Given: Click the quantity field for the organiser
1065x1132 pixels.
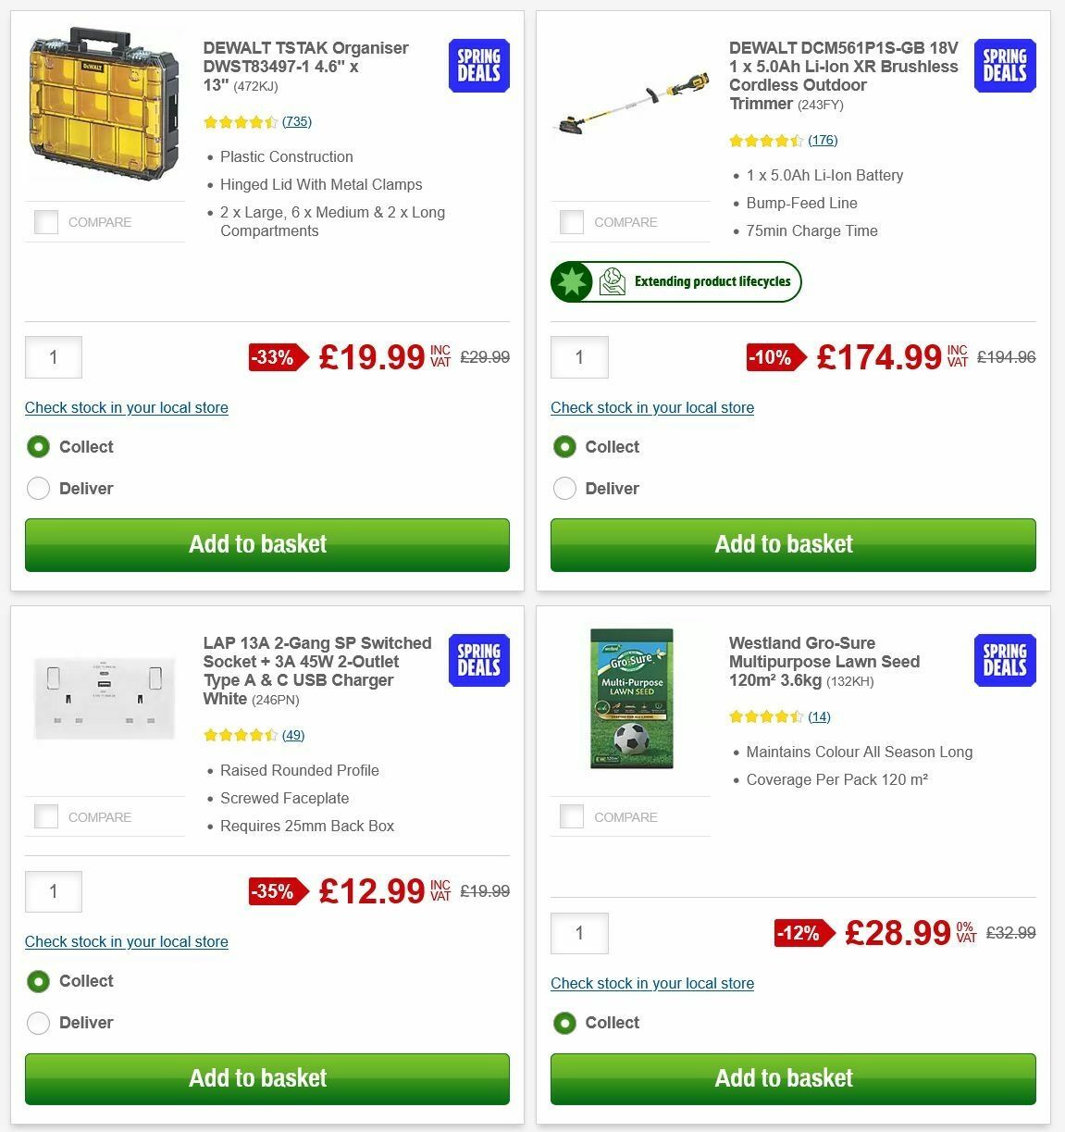Looking at the screenshot, I should pos(53,357).
